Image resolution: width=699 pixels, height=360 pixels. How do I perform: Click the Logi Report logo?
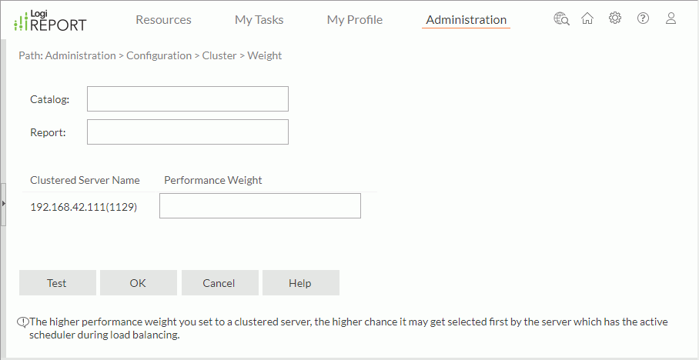click(x=50, y=21)
